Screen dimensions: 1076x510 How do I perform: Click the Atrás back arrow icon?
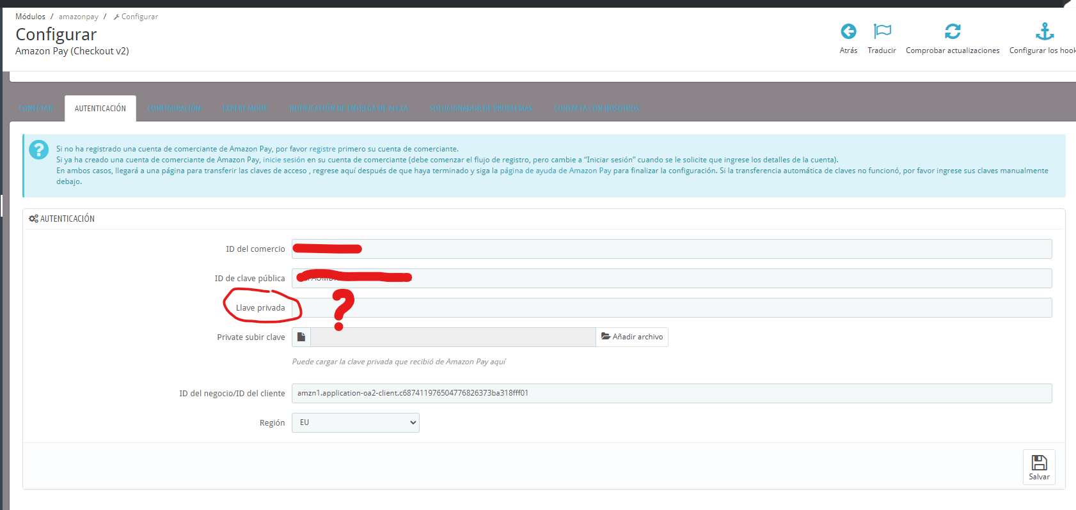(848, 31)
